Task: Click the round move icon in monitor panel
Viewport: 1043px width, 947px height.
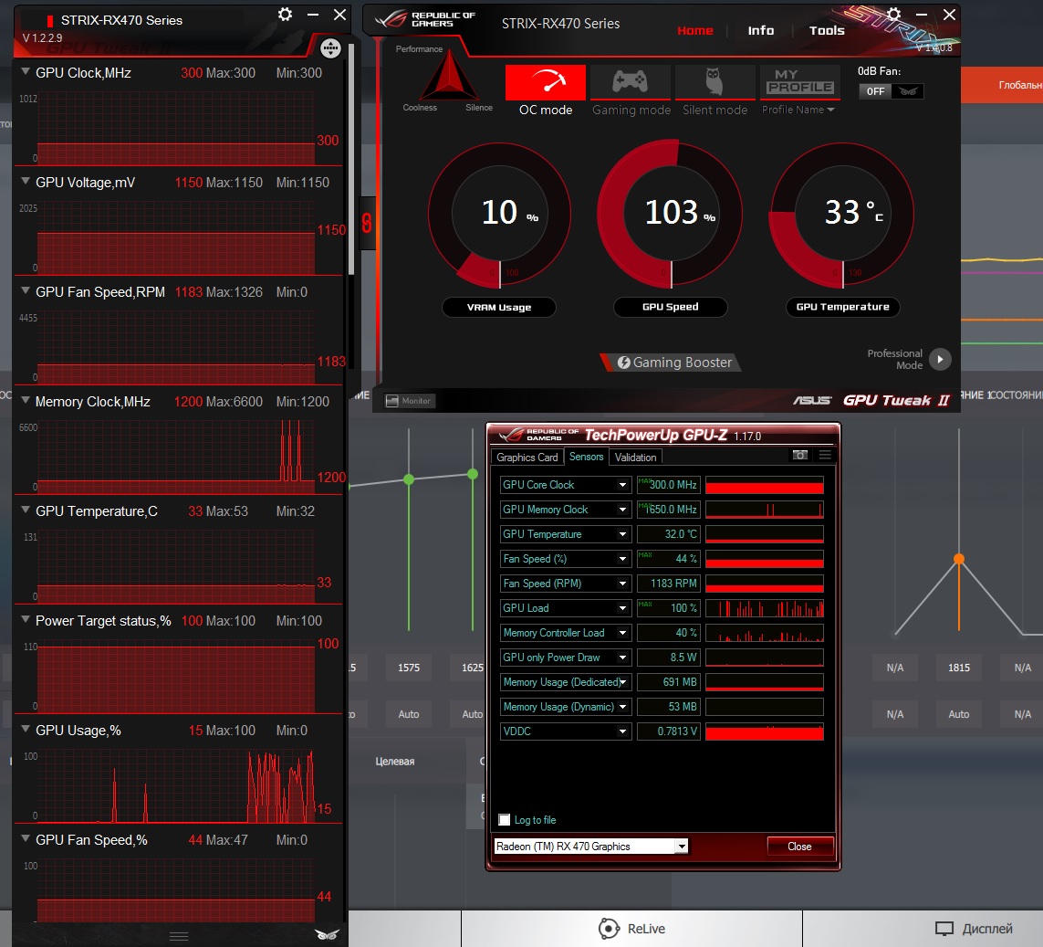Action: (x=330, y=47)
